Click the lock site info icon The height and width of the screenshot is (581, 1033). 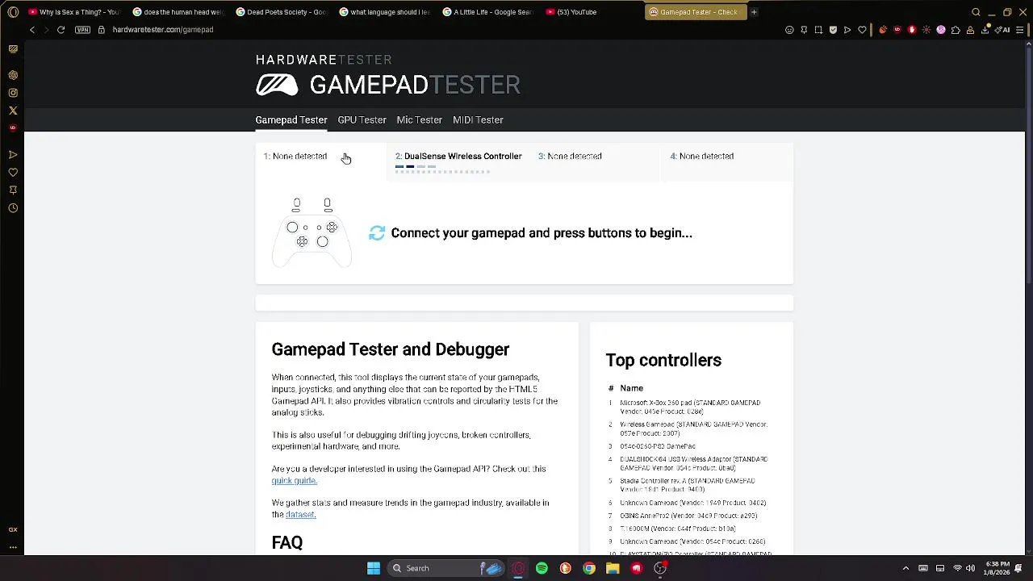pyautogui.click(x=101, y=30)
